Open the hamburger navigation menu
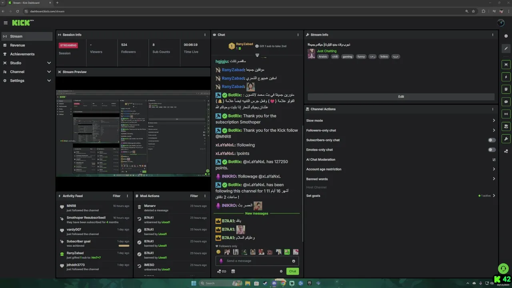The height and width of the screenshot is (288, 512). [6, 23]
